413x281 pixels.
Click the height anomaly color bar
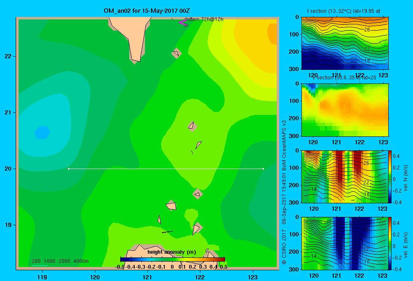click(x=173, y=260)
